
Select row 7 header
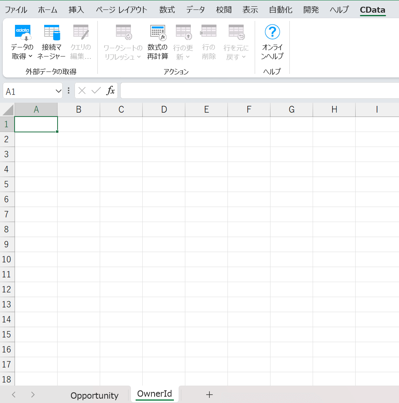click(7, 215)
